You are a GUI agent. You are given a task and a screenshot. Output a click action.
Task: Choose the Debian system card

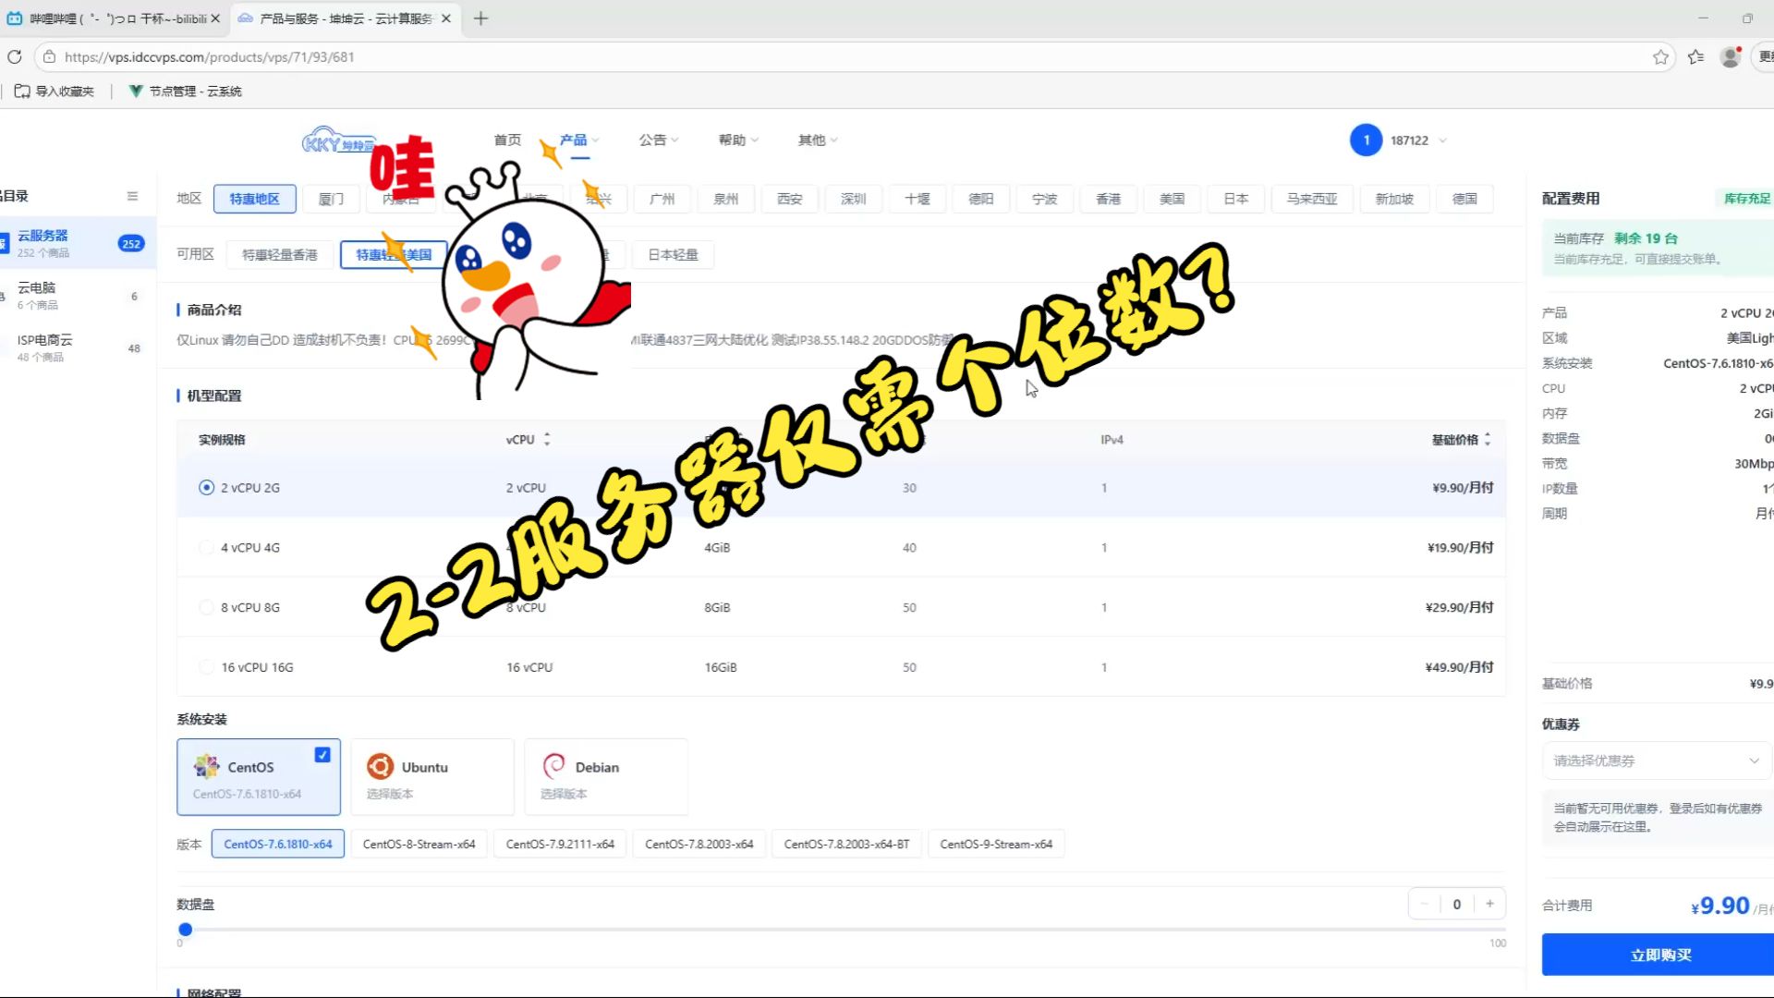coord(605,777)
